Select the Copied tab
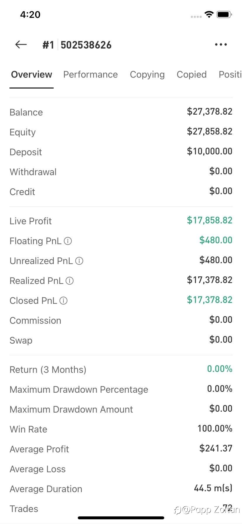 (x=191, y=75)
